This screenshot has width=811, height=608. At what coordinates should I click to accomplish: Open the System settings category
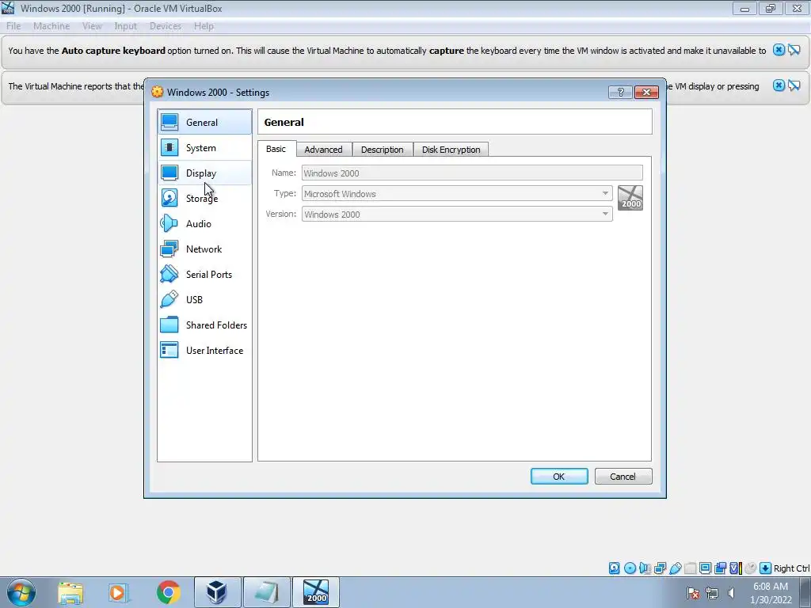(204, 148)
